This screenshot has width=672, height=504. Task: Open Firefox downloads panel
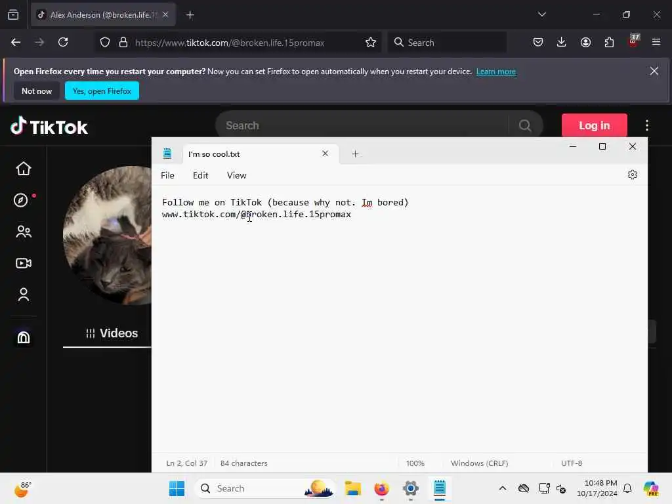point(562,42)
